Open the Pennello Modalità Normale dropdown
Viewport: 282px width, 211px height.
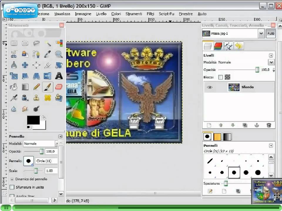pyautogui.click(x=41, y=144)
